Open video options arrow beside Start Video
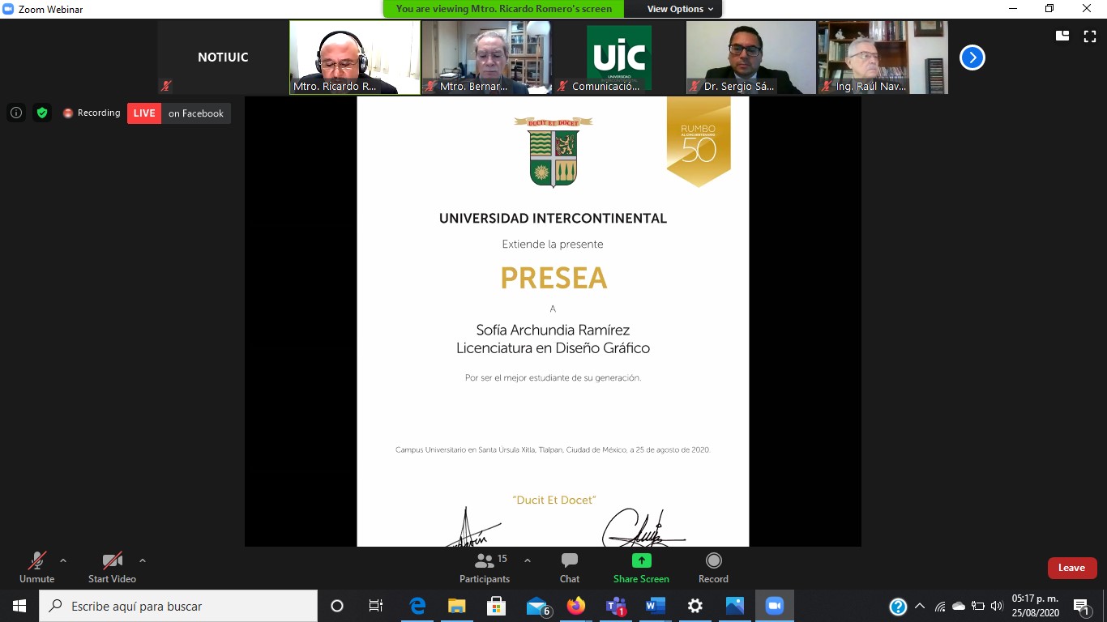This screenshot has width=1107, height=622. tap(143, 560)
